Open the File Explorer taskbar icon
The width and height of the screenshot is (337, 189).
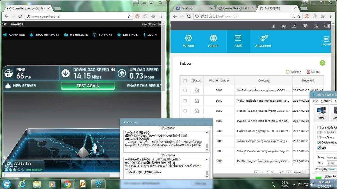pyautogui.click(x=37, y=184)
